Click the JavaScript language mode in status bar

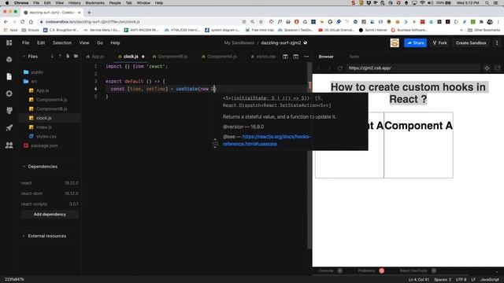pyautogui.click(x=490, y=280)
